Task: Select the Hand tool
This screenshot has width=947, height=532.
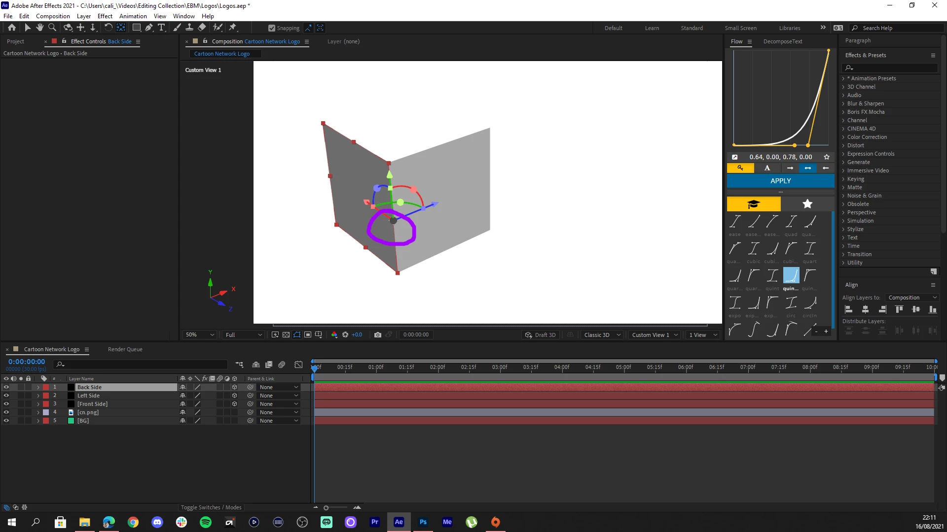Action: [x=39, y=28]
